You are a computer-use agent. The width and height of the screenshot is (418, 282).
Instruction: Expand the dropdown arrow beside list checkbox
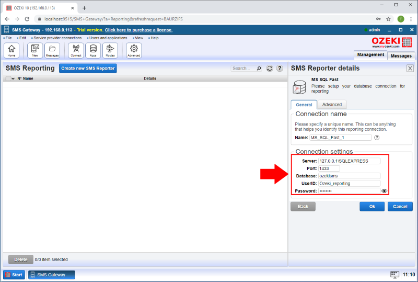pyautogui.click(x=13, y=79)
